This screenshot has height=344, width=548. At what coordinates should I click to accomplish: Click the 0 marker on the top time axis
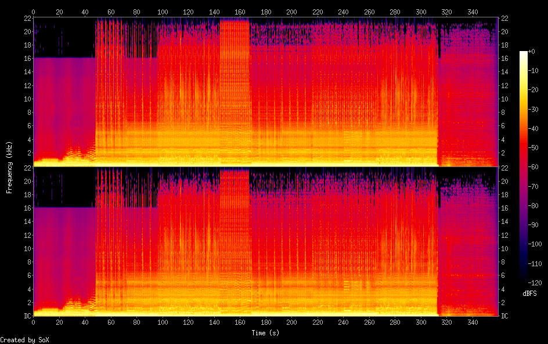click(x=33, y=12)
